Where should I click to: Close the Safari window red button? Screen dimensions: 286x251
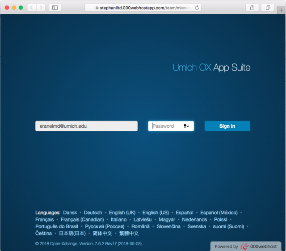(7, 8)
